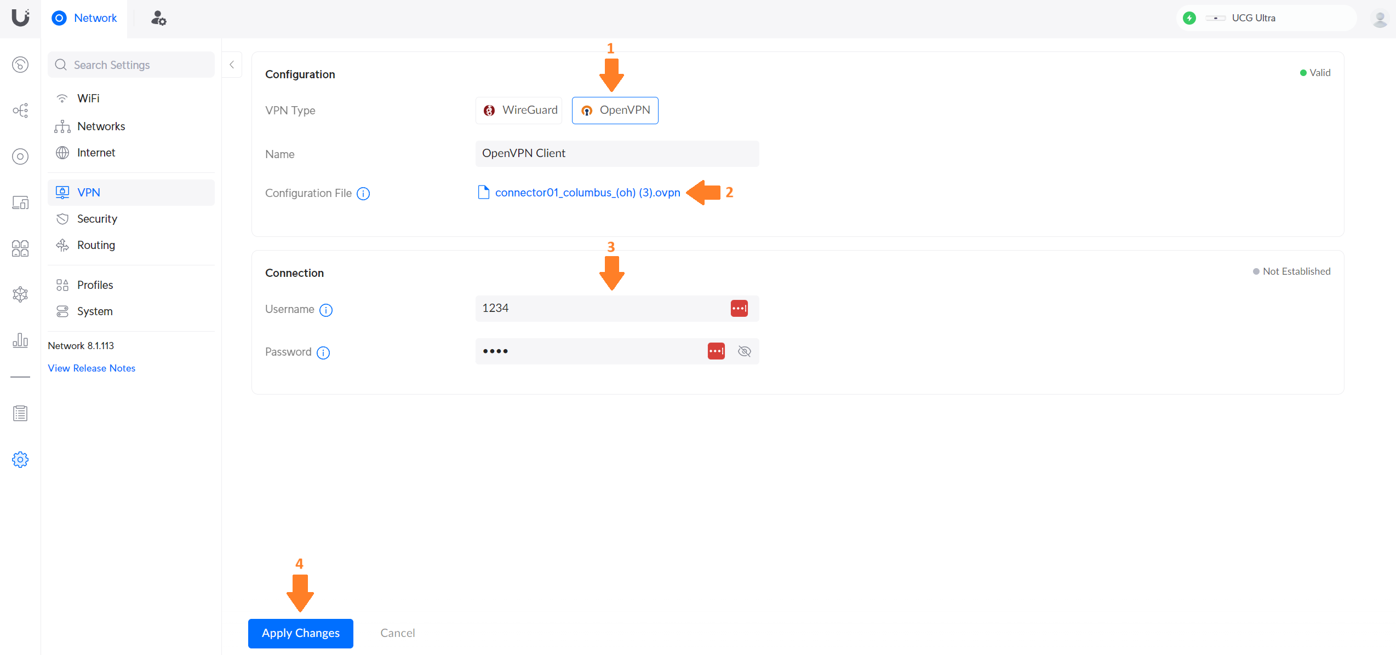Click the Cancel button
The height and width of the screenshot is (655, 1396).
[x=398, y=633]
